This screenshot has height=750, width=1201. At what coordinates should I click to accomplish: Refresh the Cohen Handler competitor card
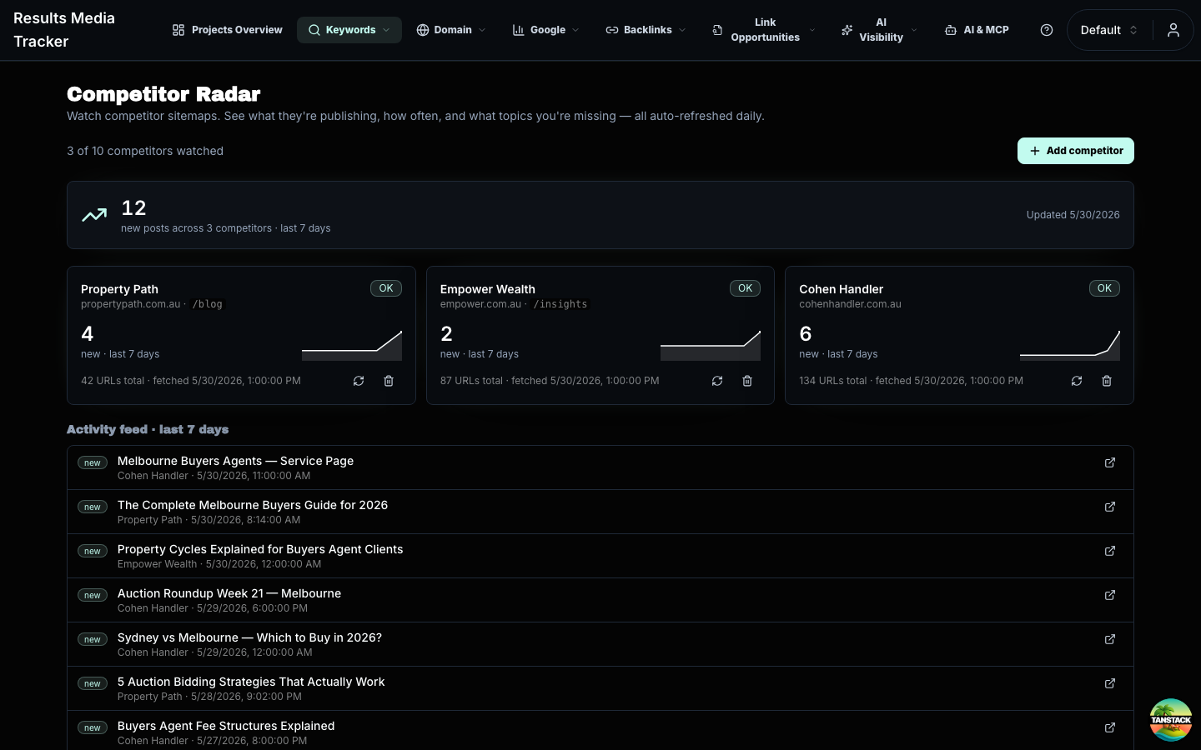[x=1077, y=381]
